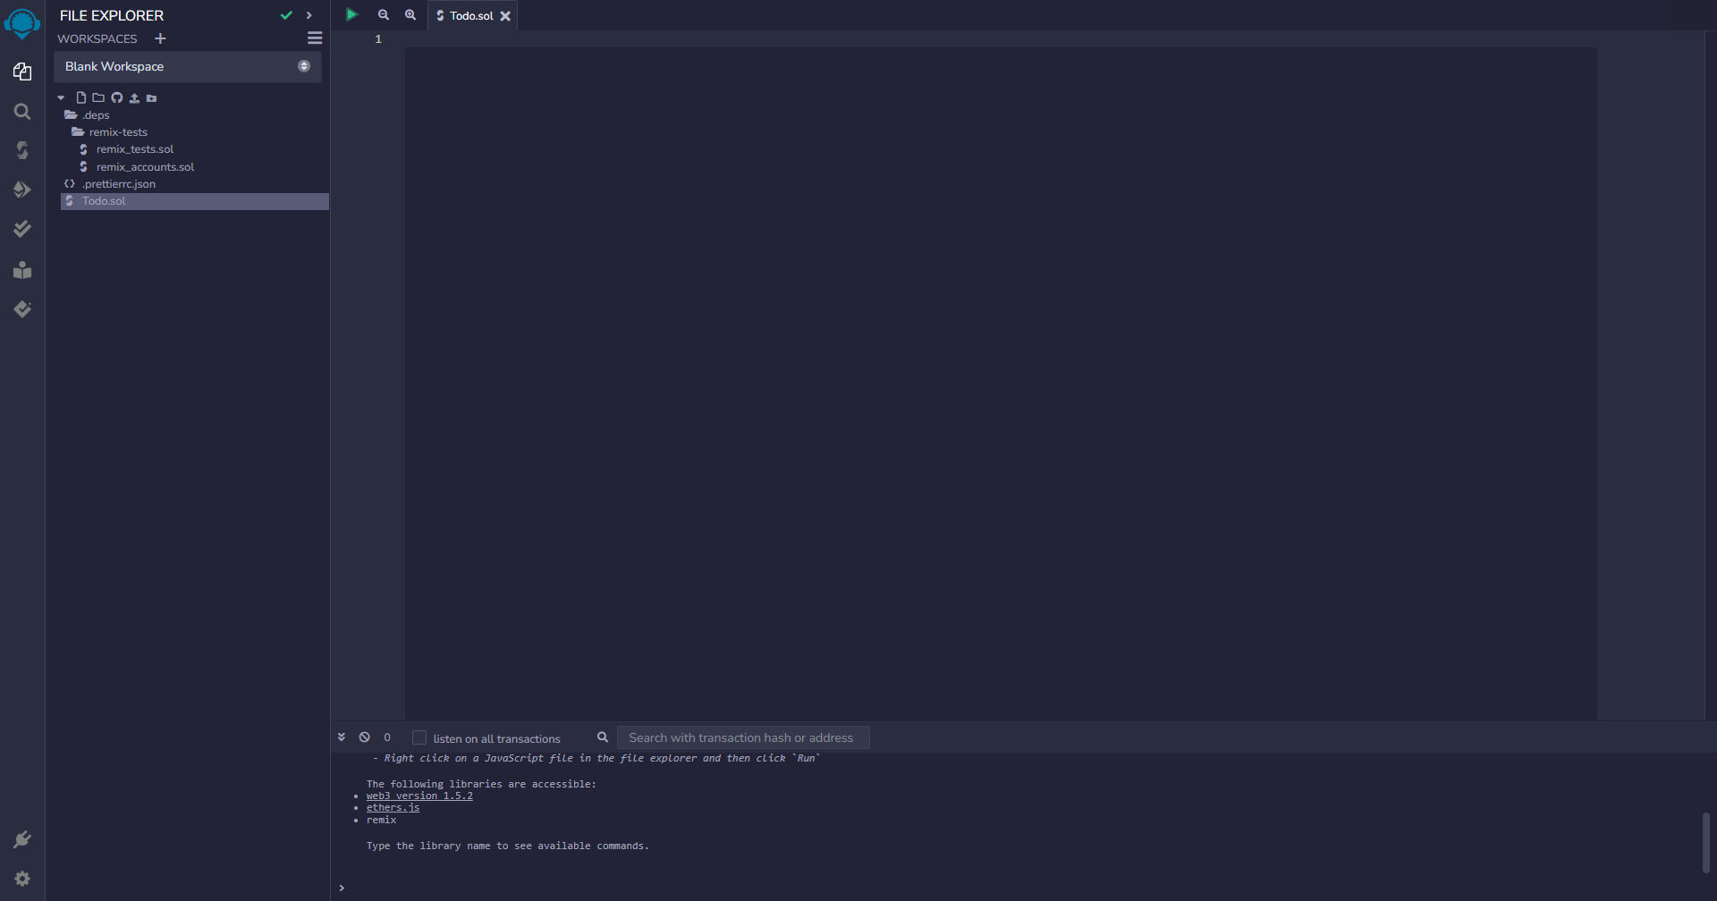Enable listen on all transactions checkbox
The height and width of the screenshot is (901, 1717).
point(419,738)
